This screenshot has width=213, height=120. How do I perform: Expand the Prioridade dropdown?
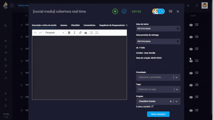[177, 77]
